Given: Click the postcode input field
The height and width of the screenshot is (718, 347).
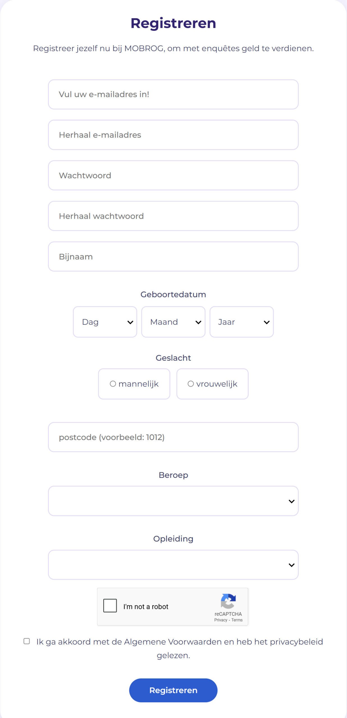Looking at the screenshot, I should [x=173, y=437].
